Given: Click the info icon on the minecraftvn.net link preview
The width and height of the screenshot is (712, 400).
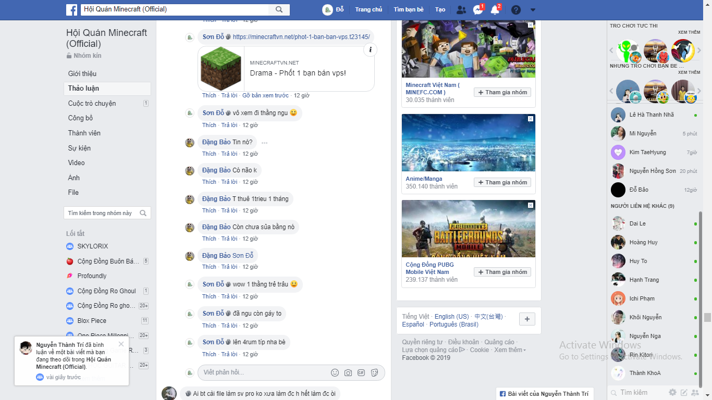Looking at the screenshot, I should coord(370,50).
